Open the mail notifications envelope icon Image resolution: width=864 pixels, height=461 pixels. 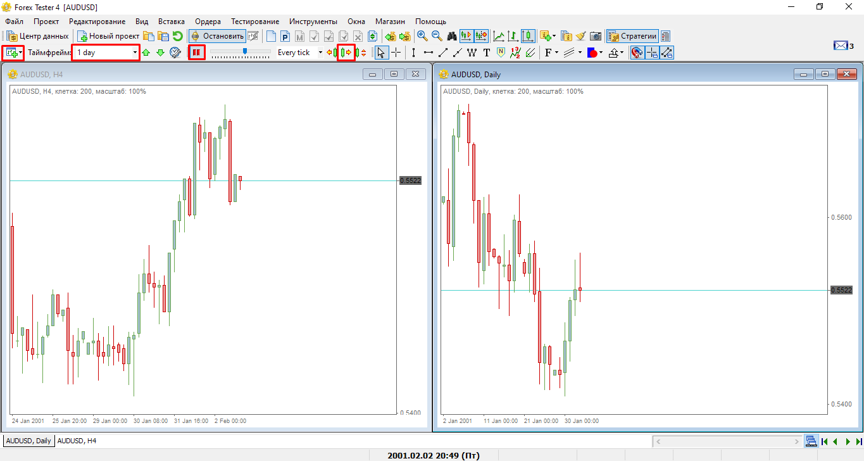(x=840, y=45)
